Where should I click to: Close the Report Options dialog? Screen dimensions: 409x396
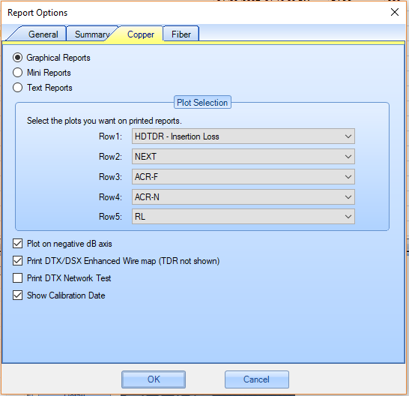tap(394, 12)
